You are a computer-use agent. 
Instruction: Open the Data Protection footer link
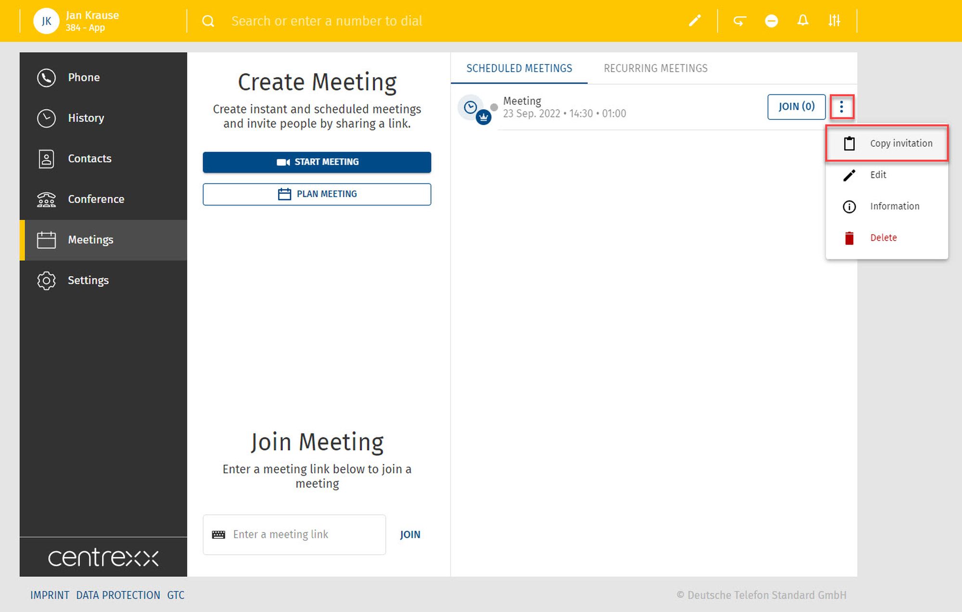click(x=118, y=595)
